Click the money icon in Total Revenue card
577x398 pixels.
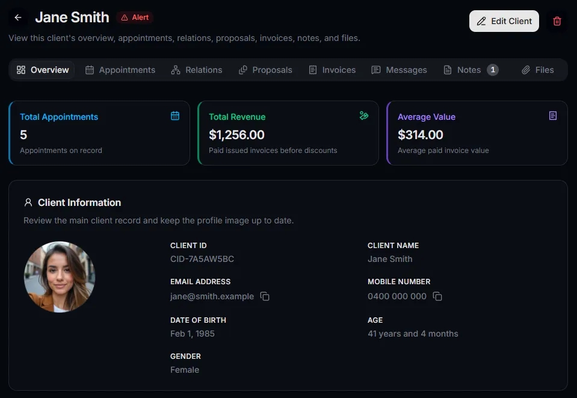[x=364, y=116]
